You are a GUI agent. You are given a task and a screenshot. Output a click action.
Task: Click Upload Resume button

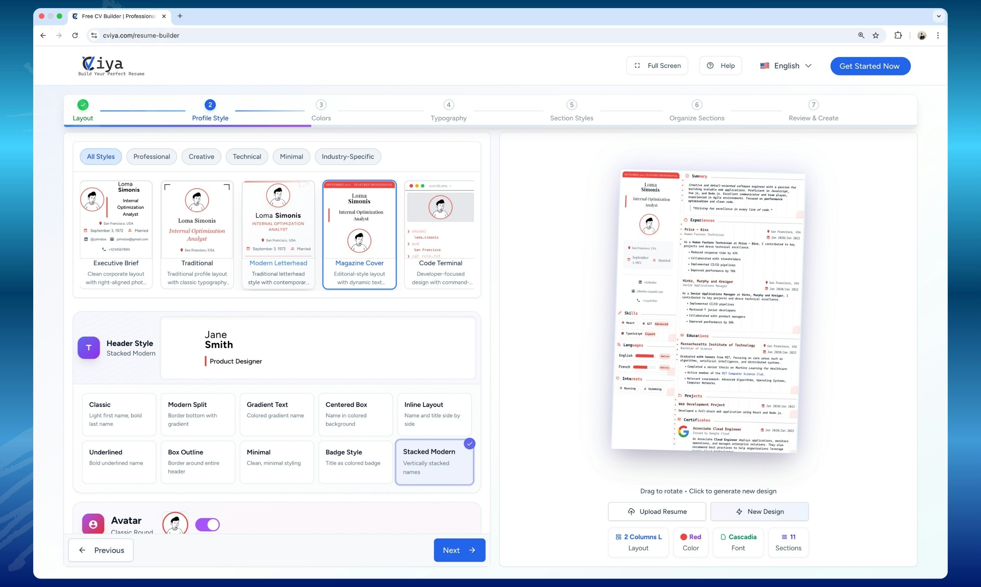click(657, 511)
